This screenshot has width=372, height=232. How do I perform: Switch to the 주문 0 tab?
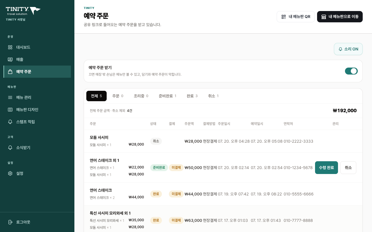coord(118,96)
